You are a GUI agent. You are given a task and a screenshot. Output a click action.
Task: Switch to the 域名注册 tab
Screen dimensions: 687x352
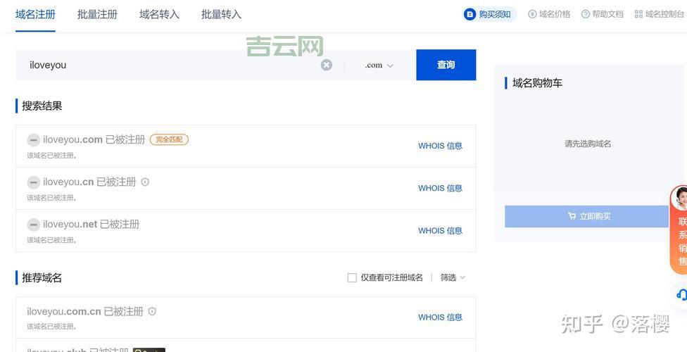[35, 14]
